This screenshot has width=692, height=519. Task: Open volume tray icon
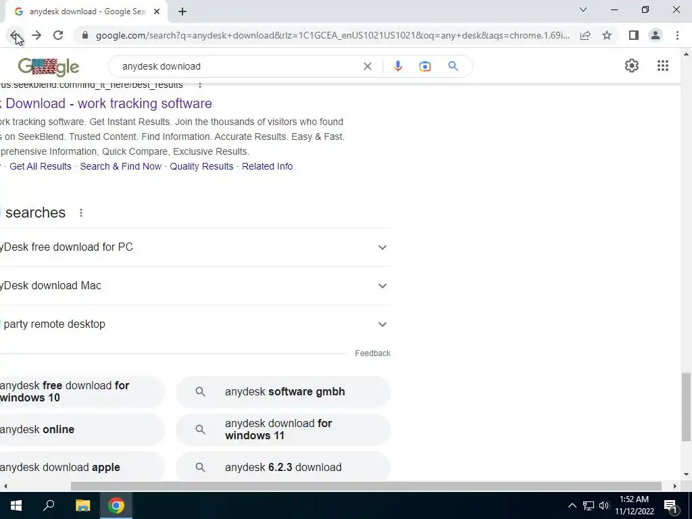point(604,505)
